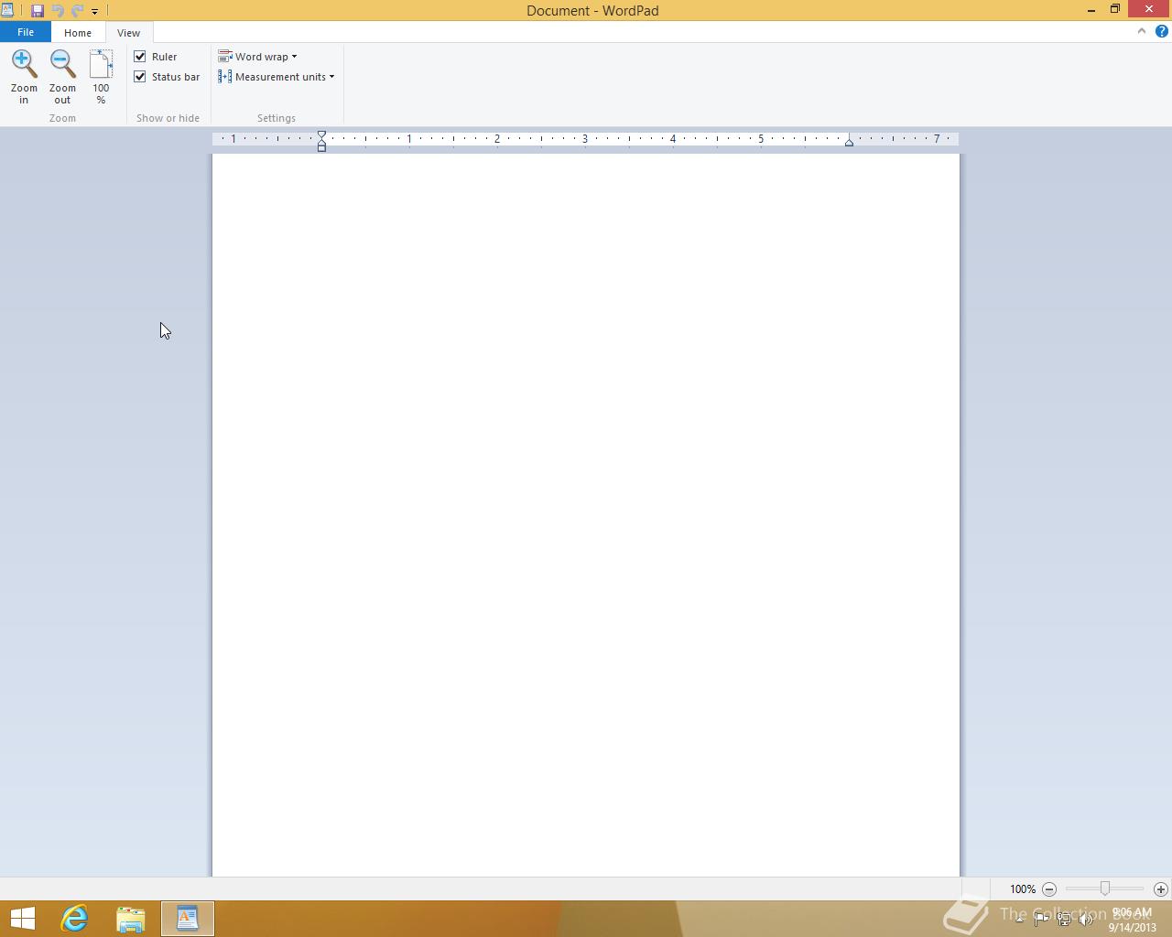The image size is (1172, 937).
Task: Switch to the Home tab
Action: pyautogui.click(x=78, y=33)
